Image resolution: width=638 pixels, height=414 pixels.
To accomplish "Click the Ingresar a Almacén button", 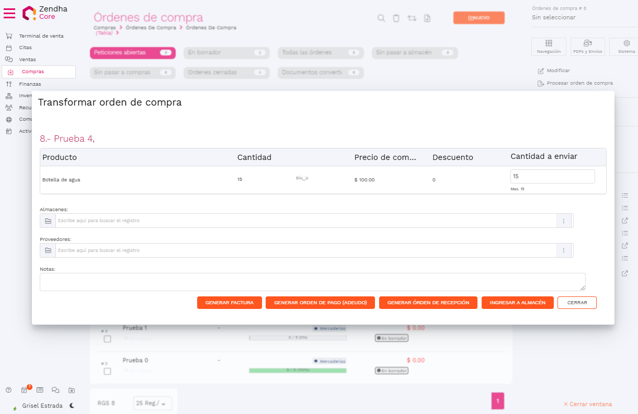I will (517, 303).
